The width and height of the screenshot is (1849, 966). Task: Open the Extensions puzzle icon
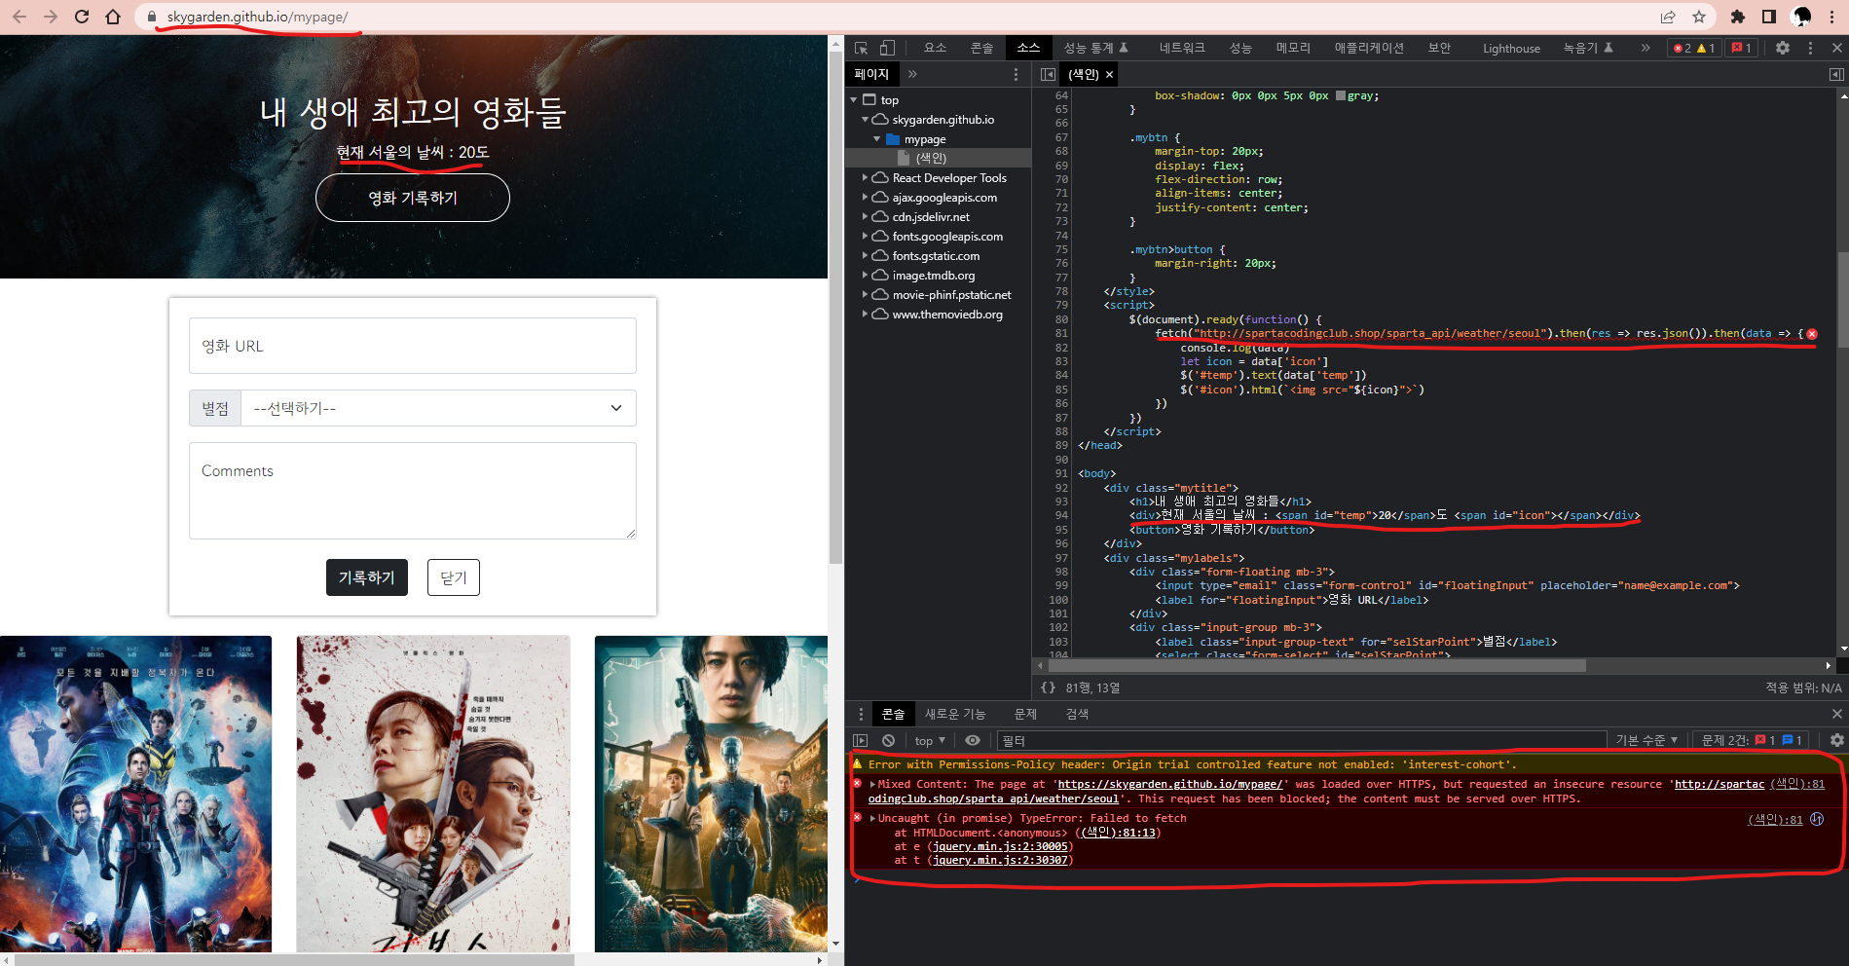click(1738, 17)
